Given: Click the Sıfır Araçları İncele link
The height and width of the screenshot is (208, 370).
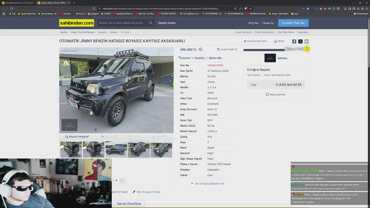Looking at the screenshot, I should point(146,192).
